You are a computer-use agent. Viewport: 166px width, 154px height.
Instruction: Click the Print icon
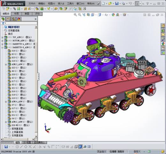point(124,4)
